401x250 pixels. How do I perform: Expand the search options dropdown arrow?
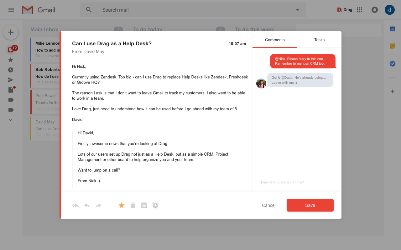(298, 10)
